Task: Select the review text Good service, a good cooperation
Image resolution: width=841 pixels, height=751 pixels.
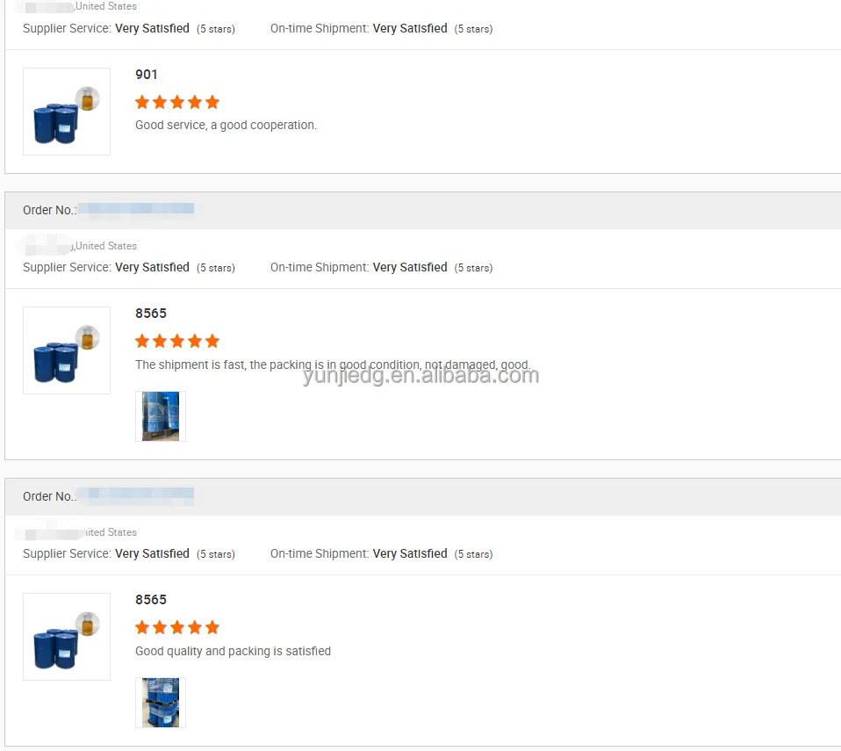Action: [x=226, y=125]
